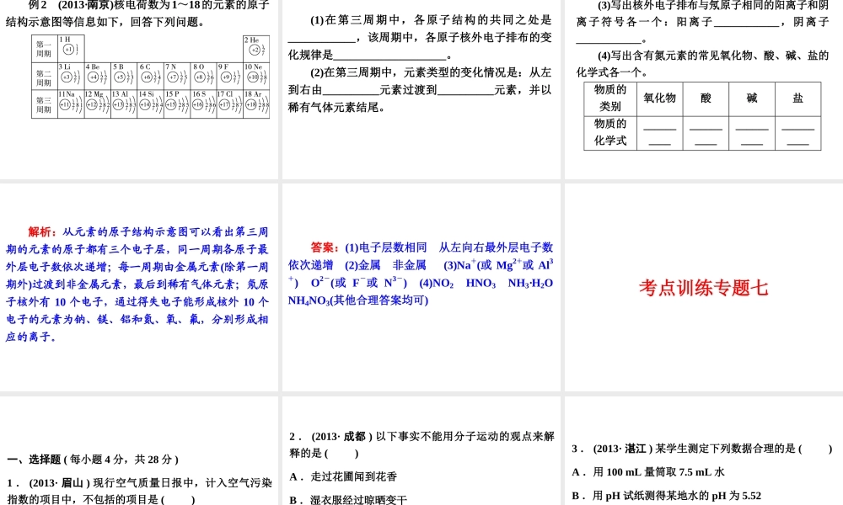Screen dimensions: 843x505
Task: Click the red 解析 label
Action: [42, 231]
